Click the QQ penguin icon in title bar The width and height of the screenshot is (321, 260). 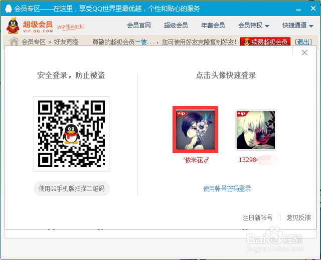(x=9, y=8)
